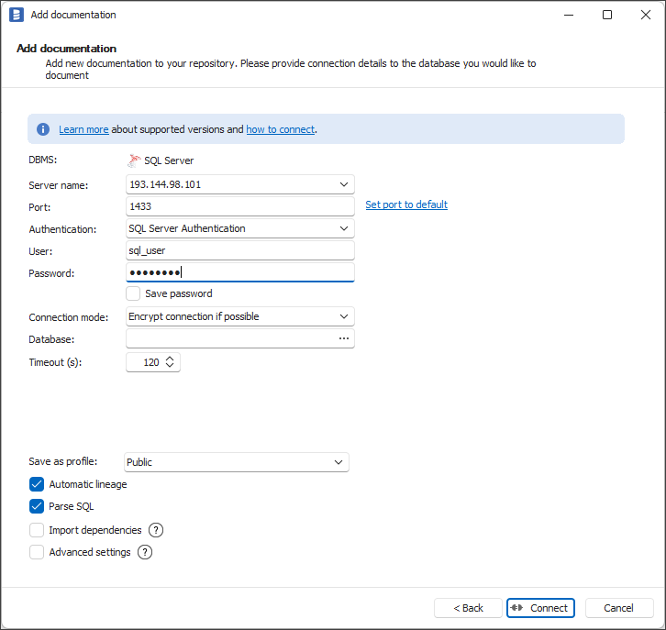Enable the Save password checkbox
The height and width of the screenshot is (630, 666).
coord(133,293)
